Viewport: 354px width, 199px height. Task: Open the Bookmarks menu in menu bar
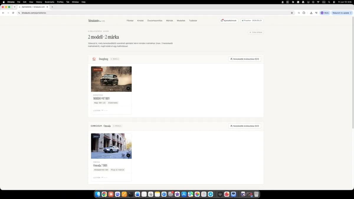tap(50, 2)
